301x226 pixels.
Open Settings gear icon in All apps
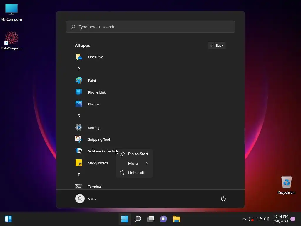(x=79, y=128)
